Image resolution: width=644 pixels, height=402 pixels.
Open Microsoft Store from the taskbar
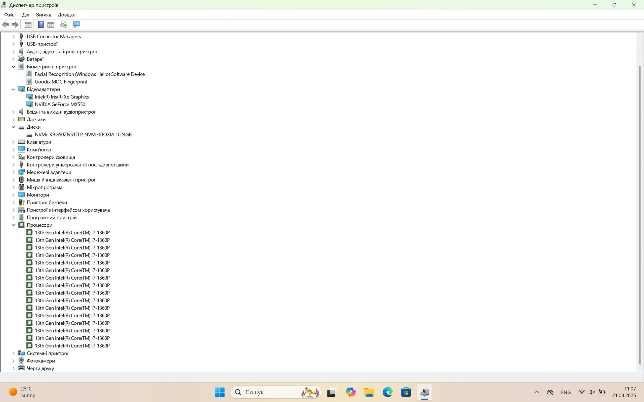pos(406,392)
